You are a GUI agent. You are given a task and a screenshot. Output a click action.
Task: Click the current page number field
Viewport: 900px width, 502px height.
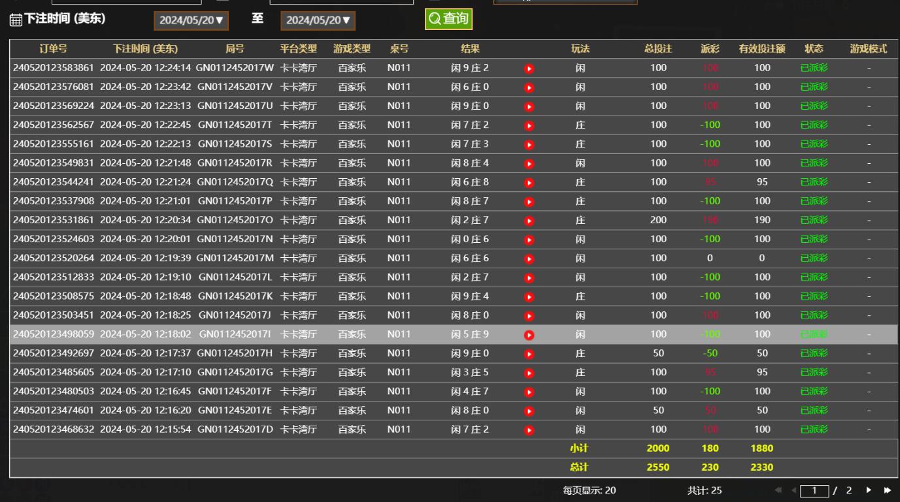coord(815,490)
